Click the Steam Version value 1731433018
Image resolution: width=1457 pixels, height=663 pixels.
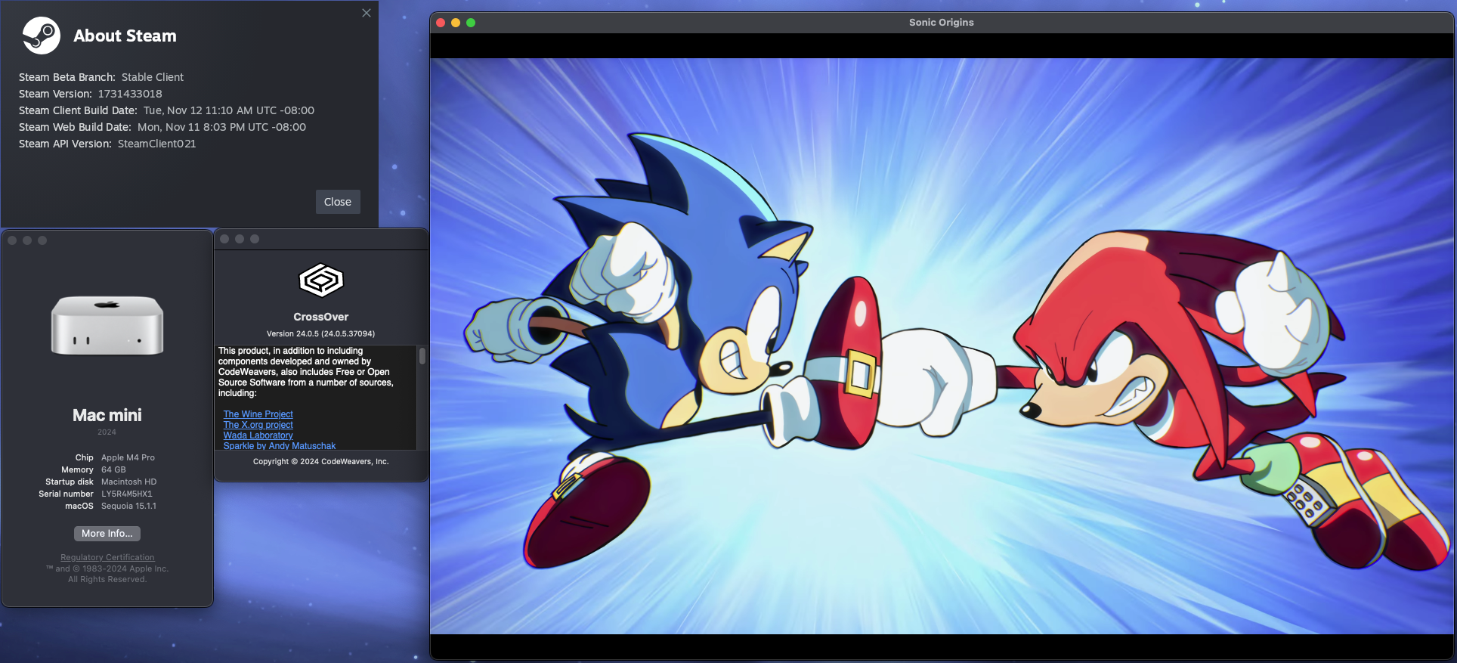pyautogui.click(x=130, y=94)
